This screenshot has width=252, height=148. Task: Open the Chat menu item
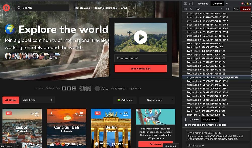coord(124,8)
